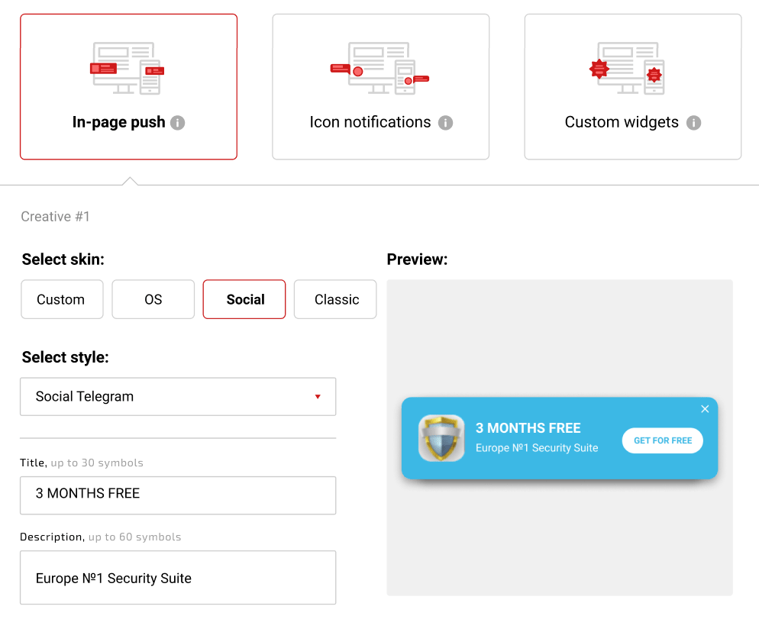Screen dimensions: 759x619
Task: Click the shield icon in the preview notification
Action: tap(441, 438)
